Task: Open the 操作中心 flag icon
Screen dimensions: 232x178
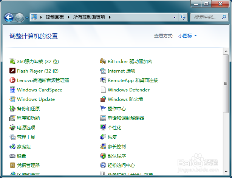Action: coord(103,109)
